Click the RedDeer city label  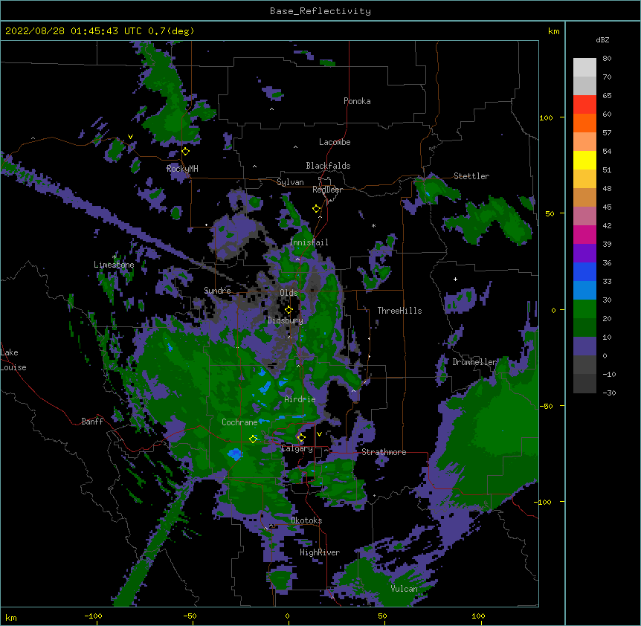pyautogui.click(x=327, y=190)
